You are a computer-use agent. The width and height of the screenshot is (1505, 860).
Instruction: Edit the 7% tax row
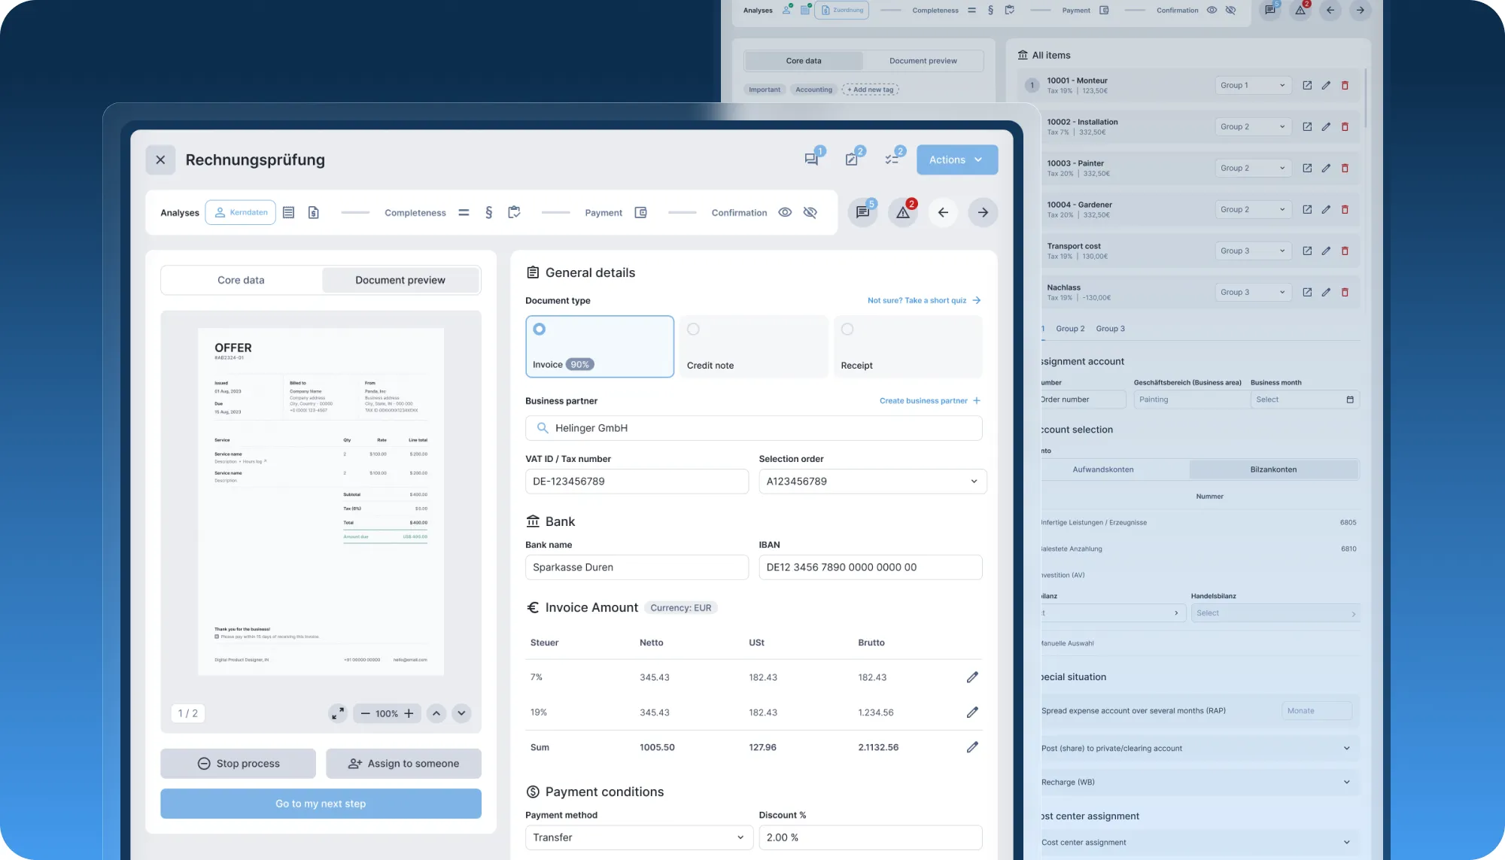pyautogui.click(x=972, y=677)
